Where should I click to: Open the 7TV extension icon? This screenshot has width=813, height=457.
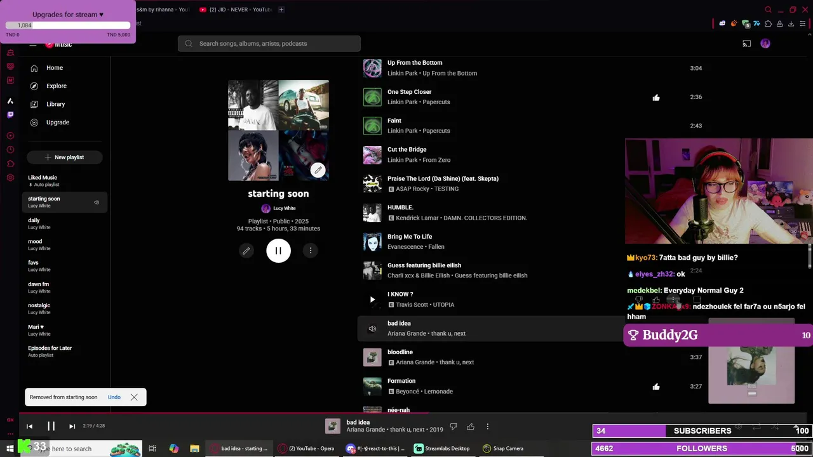tap(756, 23)
